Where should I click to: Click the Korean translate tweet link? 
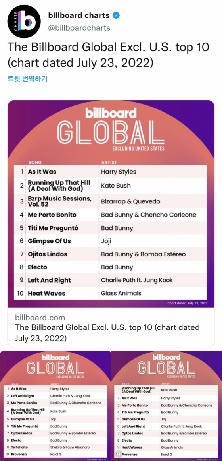coord(27,79)
